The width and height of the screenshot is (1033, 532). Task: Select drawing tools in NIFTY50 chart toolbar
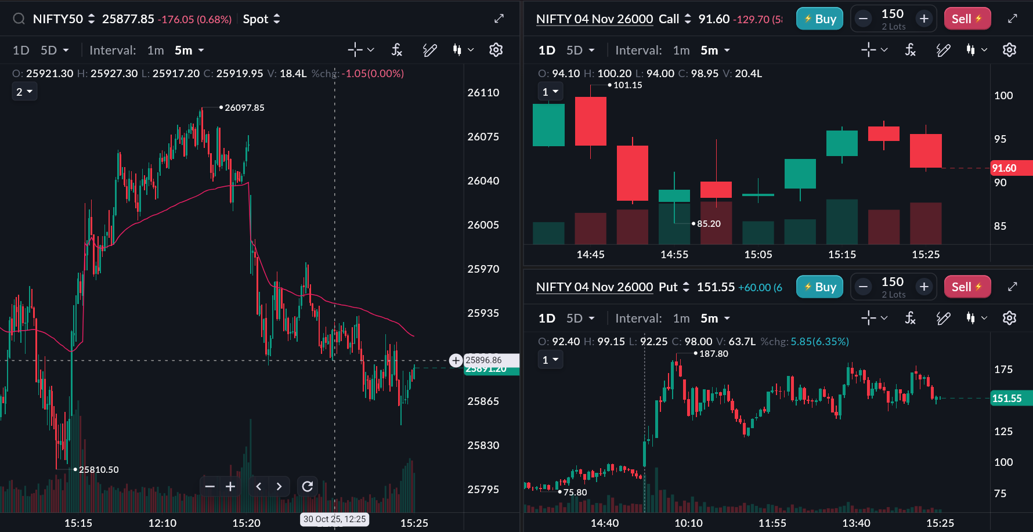(429, 50)
